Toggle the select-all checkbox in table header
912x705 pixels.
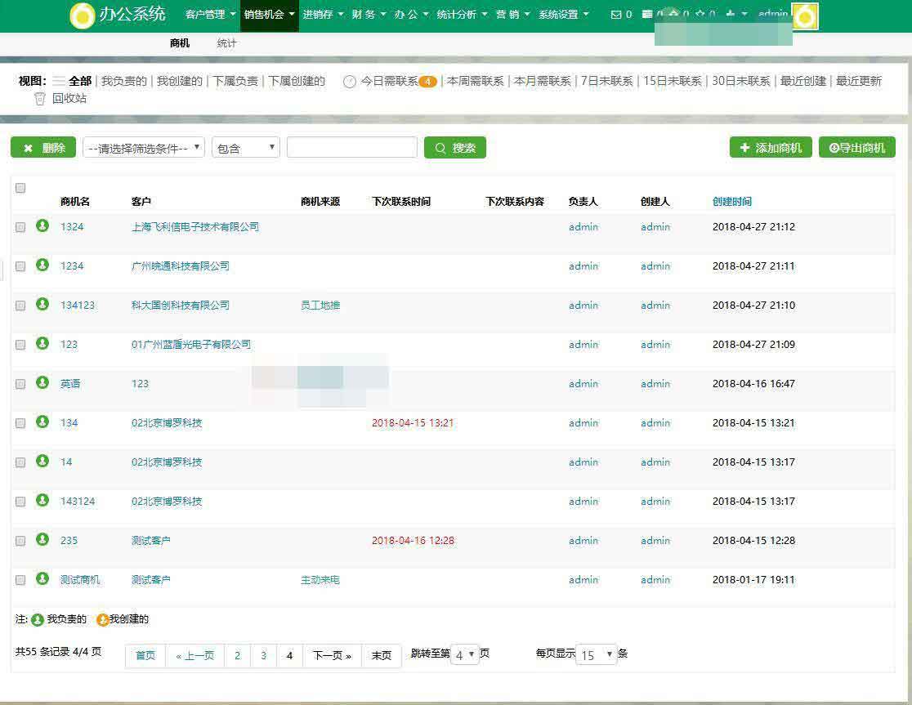[x=20, y=188]
